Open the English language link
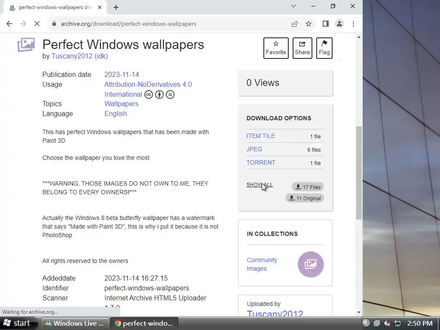Image resolution: width=440 pixels, height=330 pixels. point(116,113)
